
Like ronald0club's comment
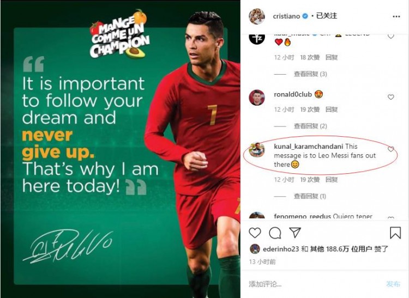(390, 97)
